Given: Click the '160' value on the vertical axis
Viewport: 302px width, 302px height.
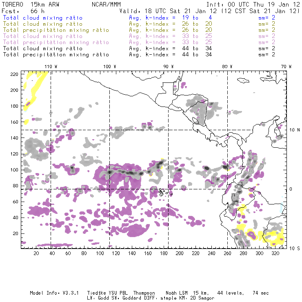Looking at the screenshot, I should point(14,122).
